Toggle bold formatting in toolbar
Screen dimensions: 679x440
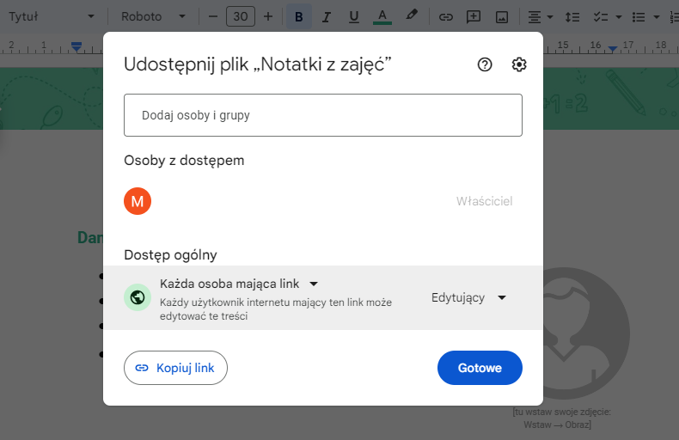(298, 16)
